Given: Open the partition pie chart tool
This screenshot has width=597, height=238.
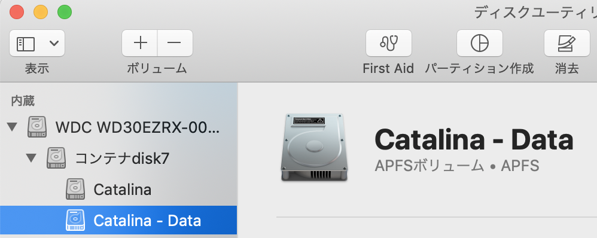Looking at the screenshot, I should (479, 43).
